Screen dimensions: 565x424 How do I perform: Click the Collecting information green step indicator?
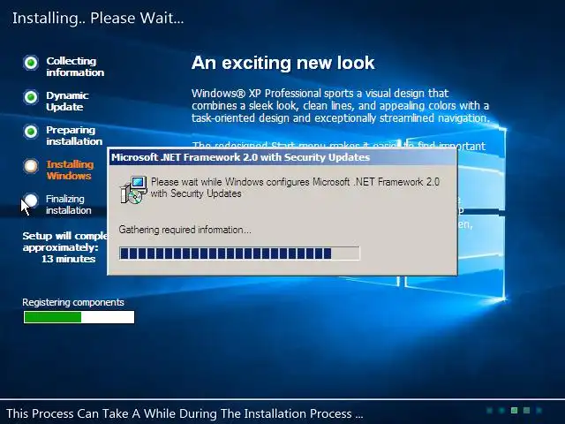pos(31,63)
